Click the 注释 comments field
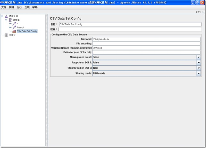 tap(130, 29)
